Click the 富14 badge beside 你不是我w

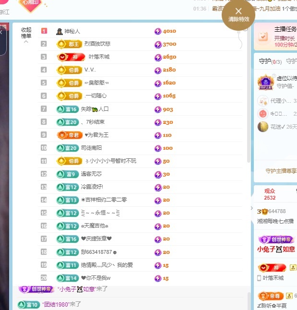pos(68,278)
